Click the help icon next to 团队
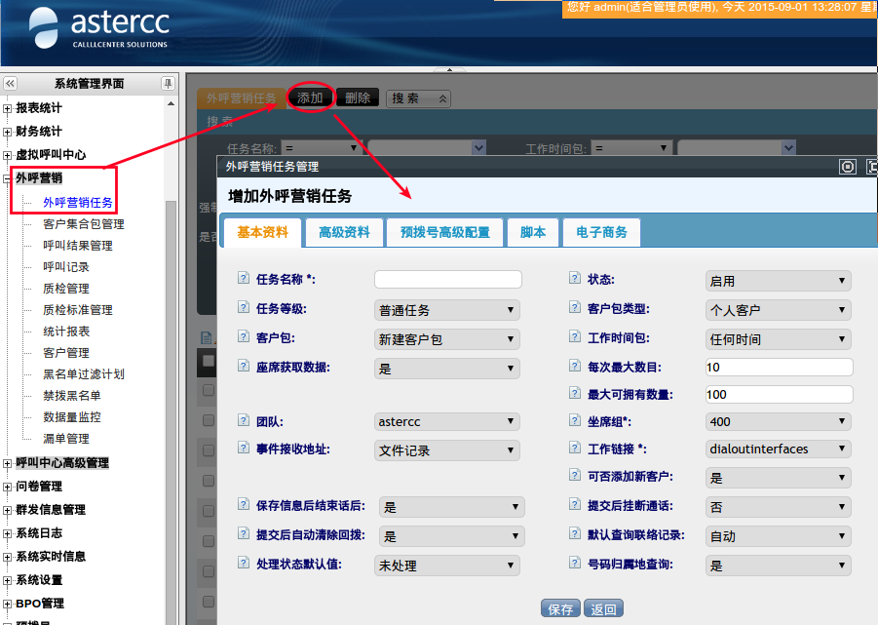878x625 pixels. [x=244, y=420]
